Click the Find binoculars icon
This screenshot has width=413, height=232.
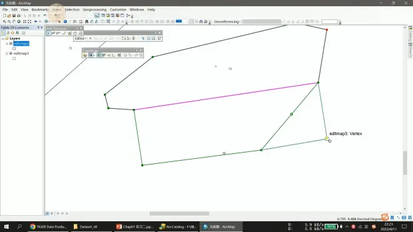(86, 22)
